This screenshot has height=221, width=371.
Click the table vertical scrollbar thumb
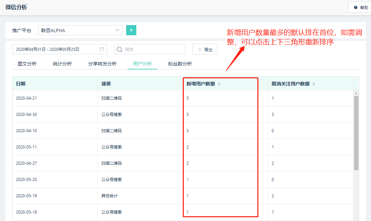[356, 133]
